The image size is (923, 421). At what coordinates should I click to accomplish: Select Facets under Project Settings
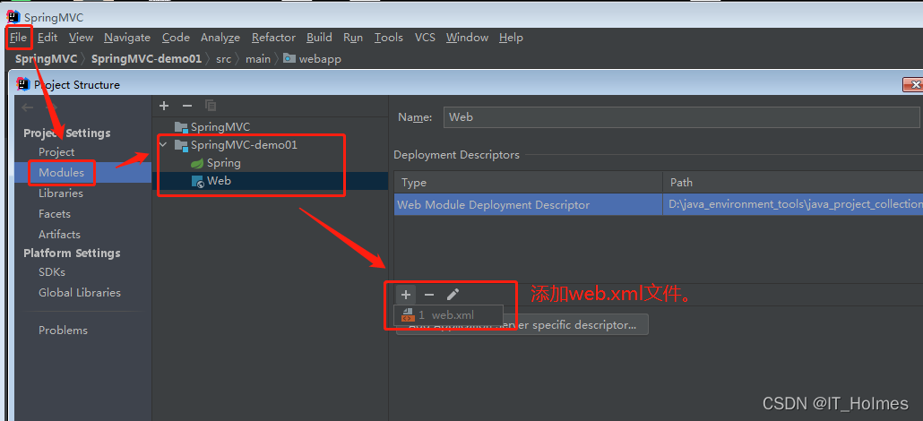click(x=54, y=214)
